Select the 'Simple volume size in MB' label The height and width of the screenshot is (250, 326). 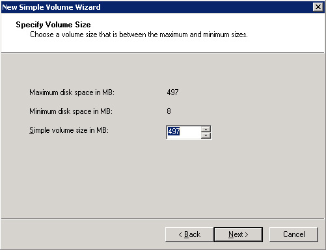(69, 130)
